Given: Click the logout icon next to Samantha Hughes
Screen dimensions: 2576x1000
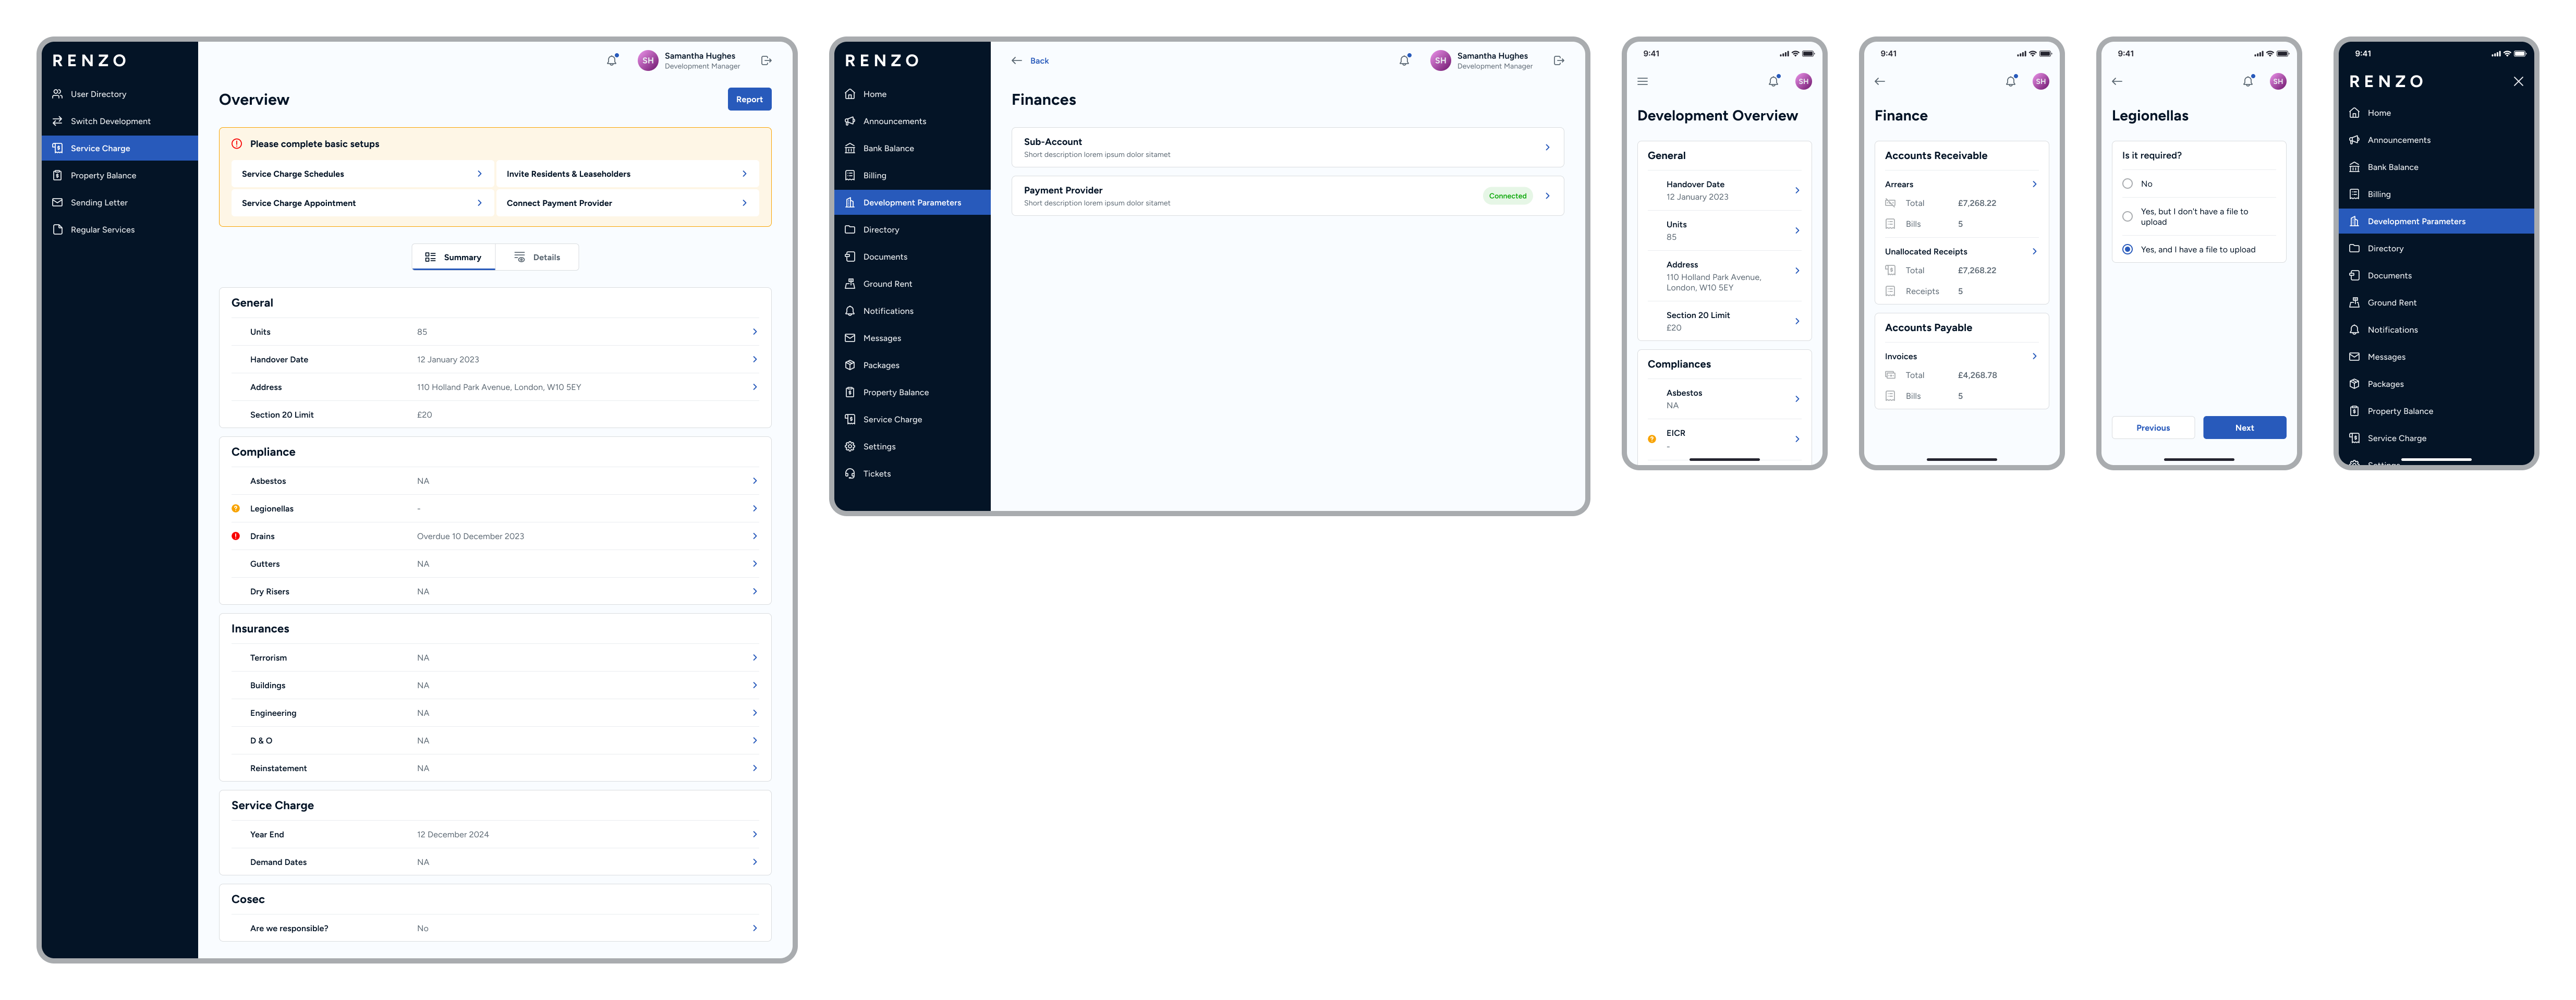Looking at the screenshot, I should click(766, 61).
